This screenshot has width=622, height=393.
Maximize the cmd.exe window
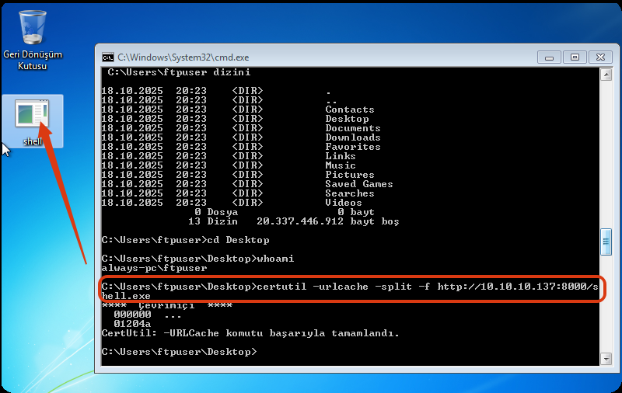[x=574, y=57]
